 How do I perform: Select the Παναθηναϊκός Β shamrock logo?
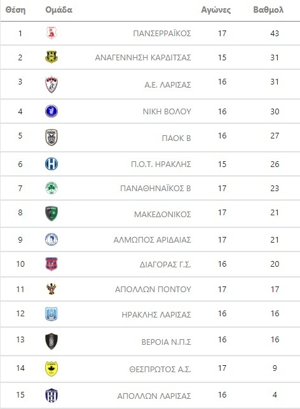51,188
